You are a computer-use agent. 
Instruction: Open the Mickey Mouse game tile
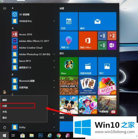coord(69,105)
